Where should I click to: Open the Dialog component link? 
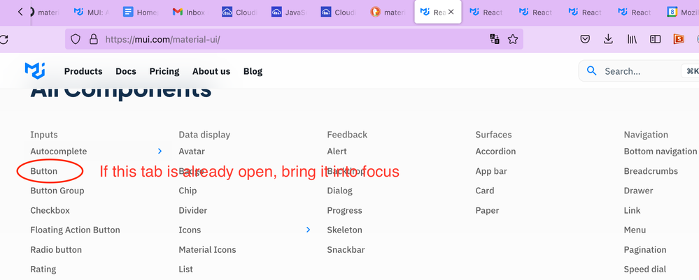click(x=339, y=191)
